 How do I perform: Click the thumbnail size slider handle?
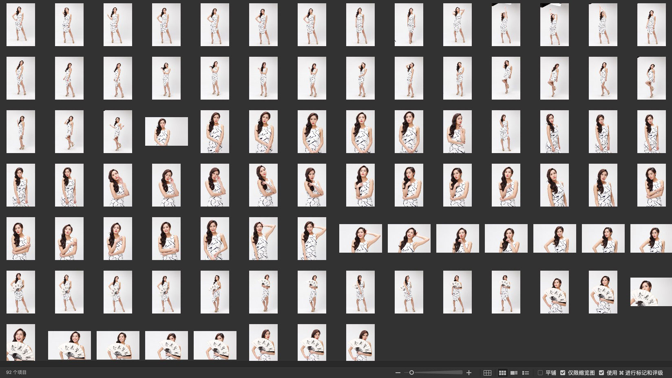(411, 373)
